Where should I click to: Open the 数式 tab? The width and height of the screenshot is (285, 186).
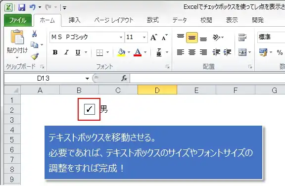153,20
